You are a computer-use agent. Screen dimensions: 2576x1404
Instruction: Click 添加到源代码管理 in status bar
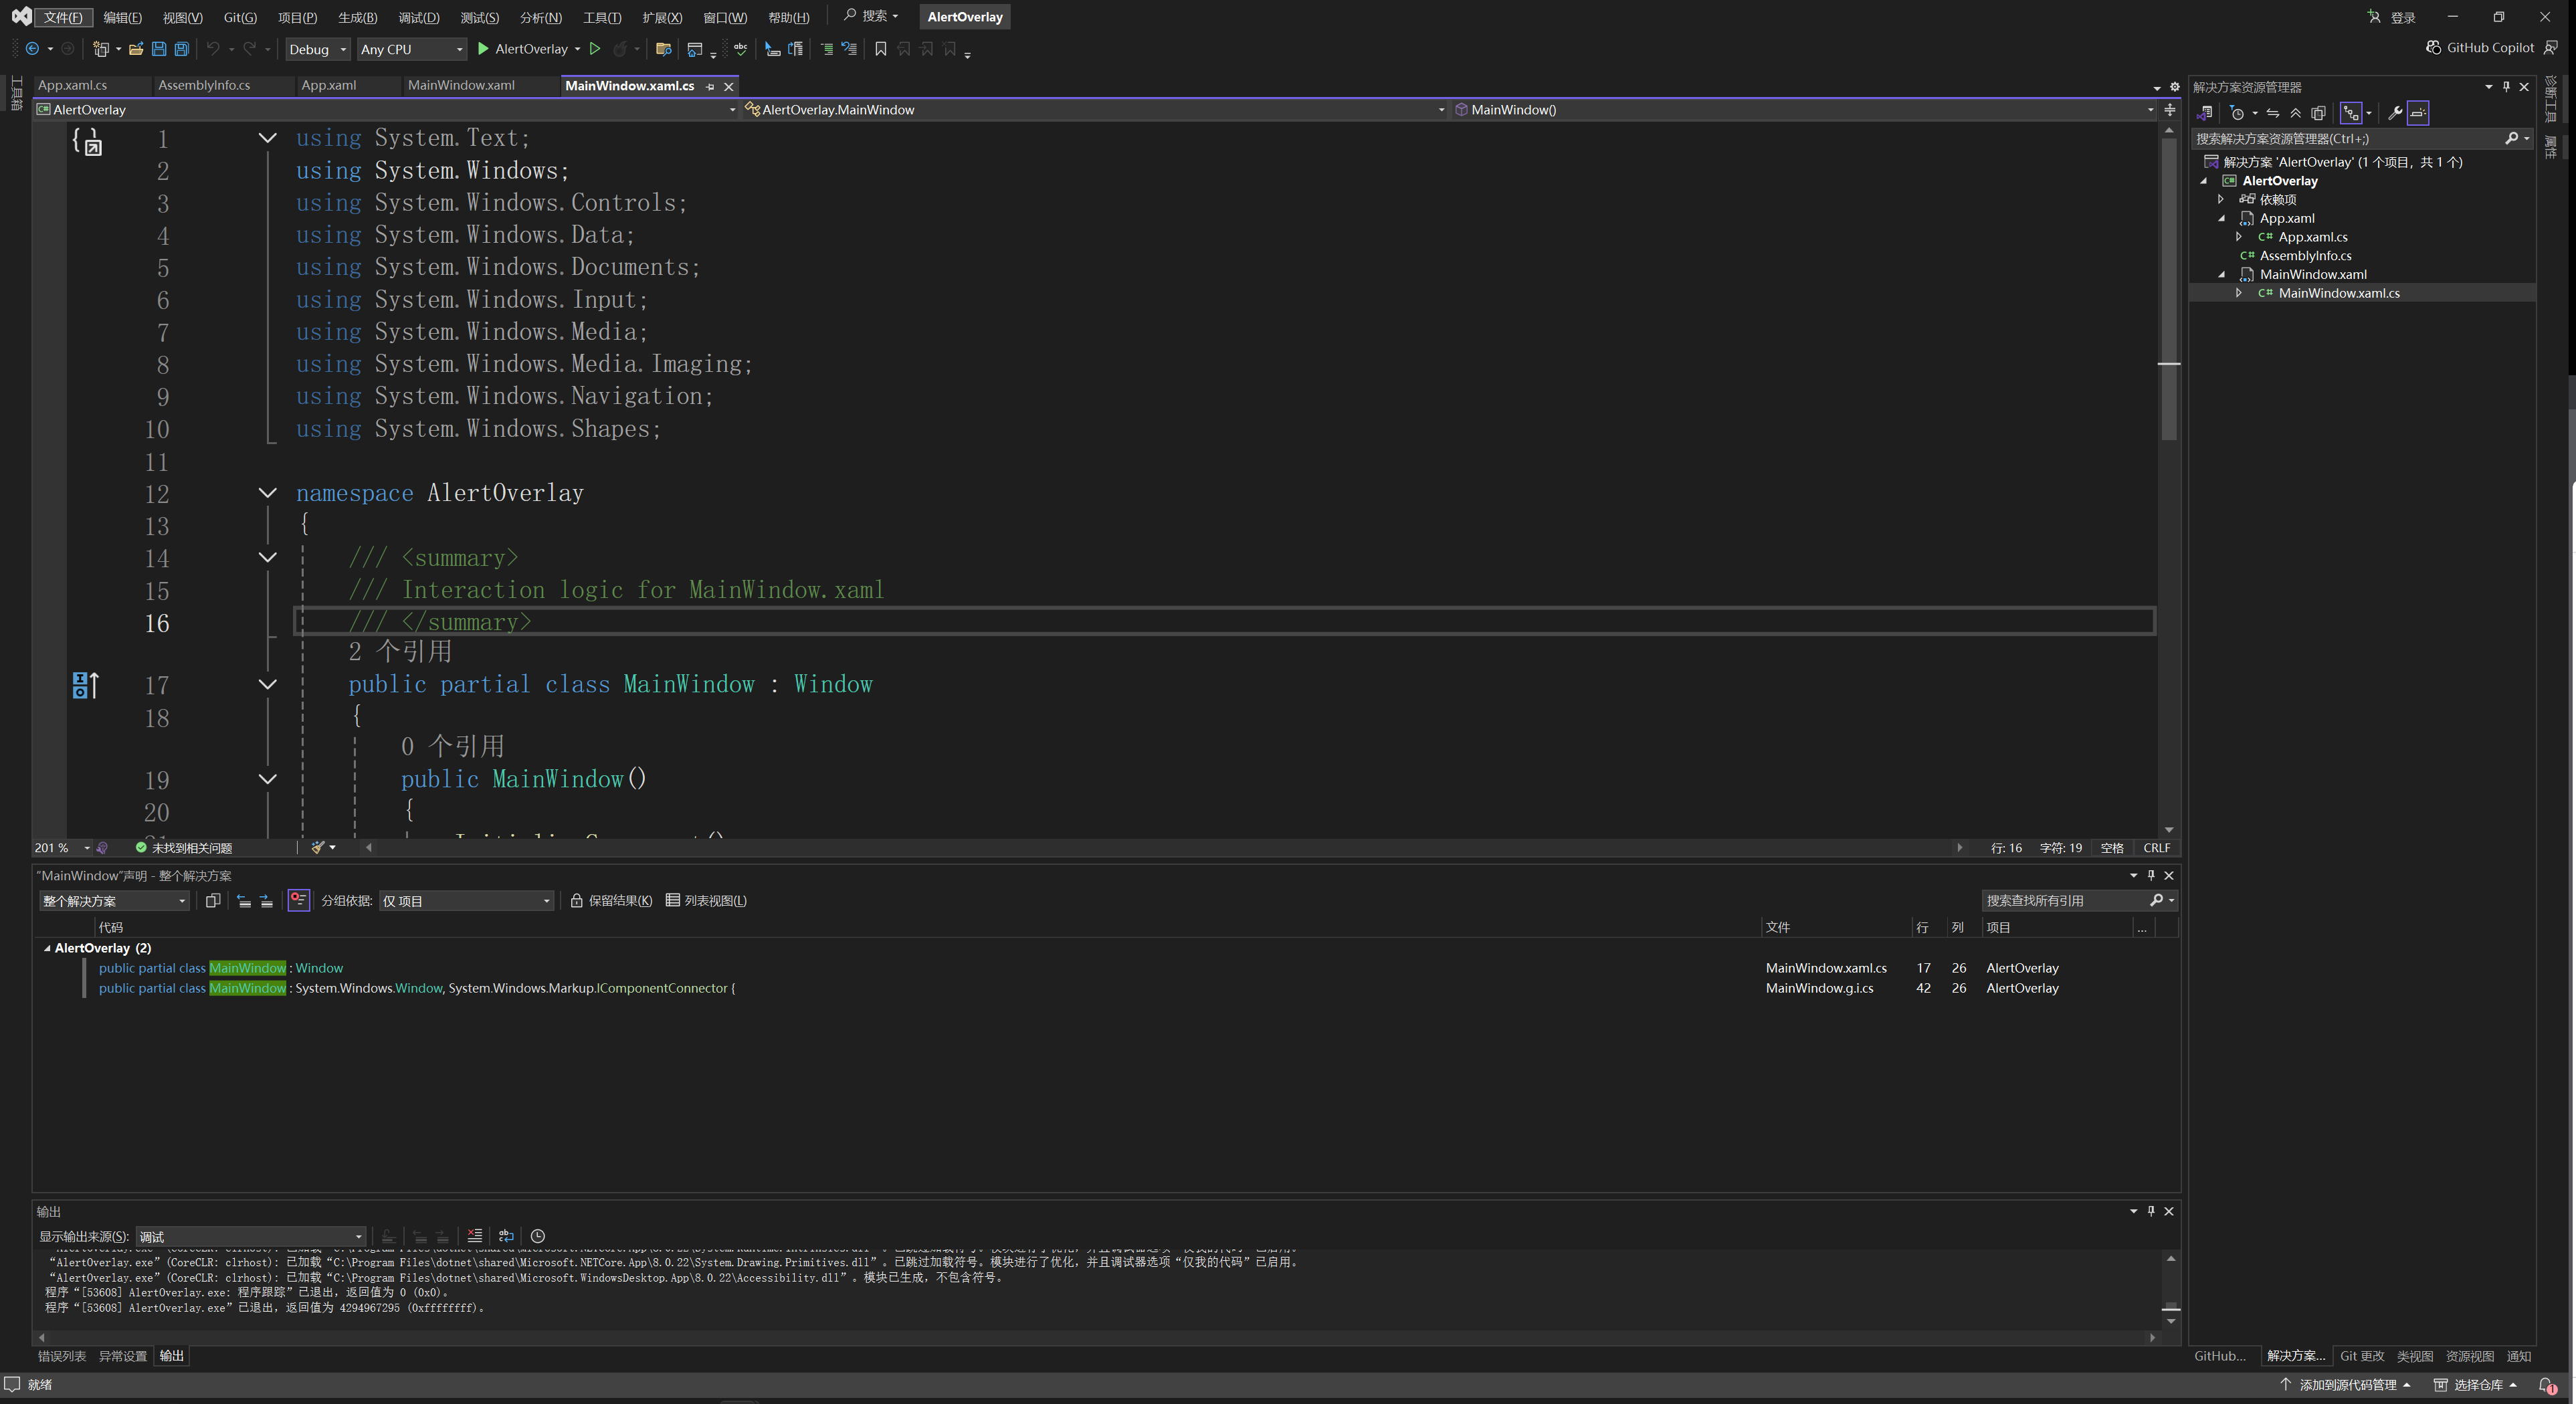2347,1385
